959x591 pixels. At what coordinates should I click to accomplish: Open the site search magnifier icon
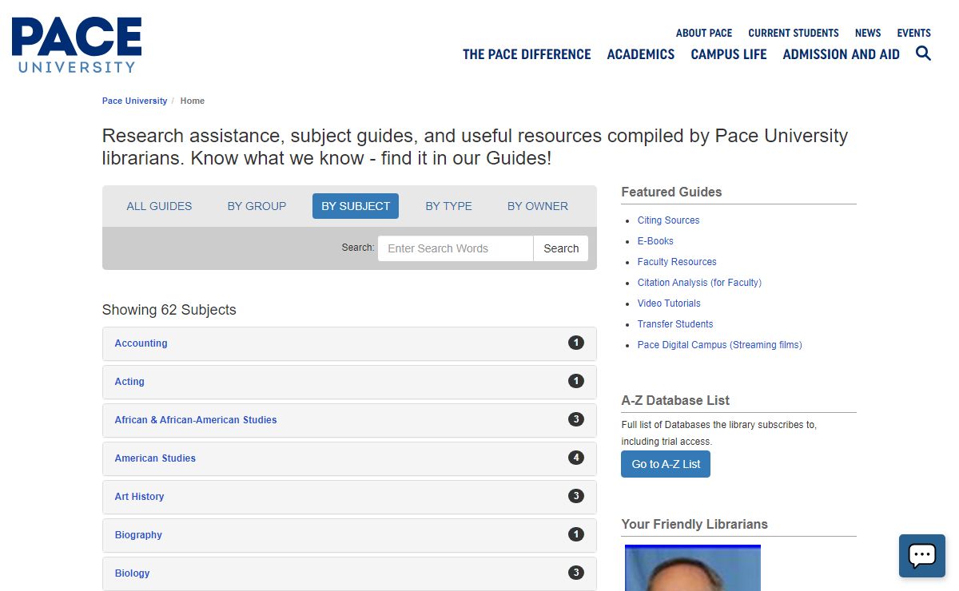tap(923, 54)
